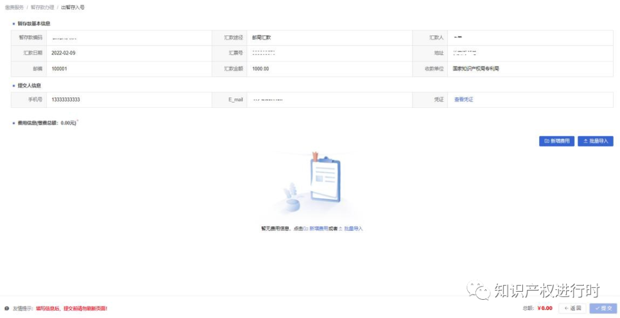Viewport: 620px width, 318px height.
Task: Click the 邮编 value 100001
Action: click(x=59, y=69)
